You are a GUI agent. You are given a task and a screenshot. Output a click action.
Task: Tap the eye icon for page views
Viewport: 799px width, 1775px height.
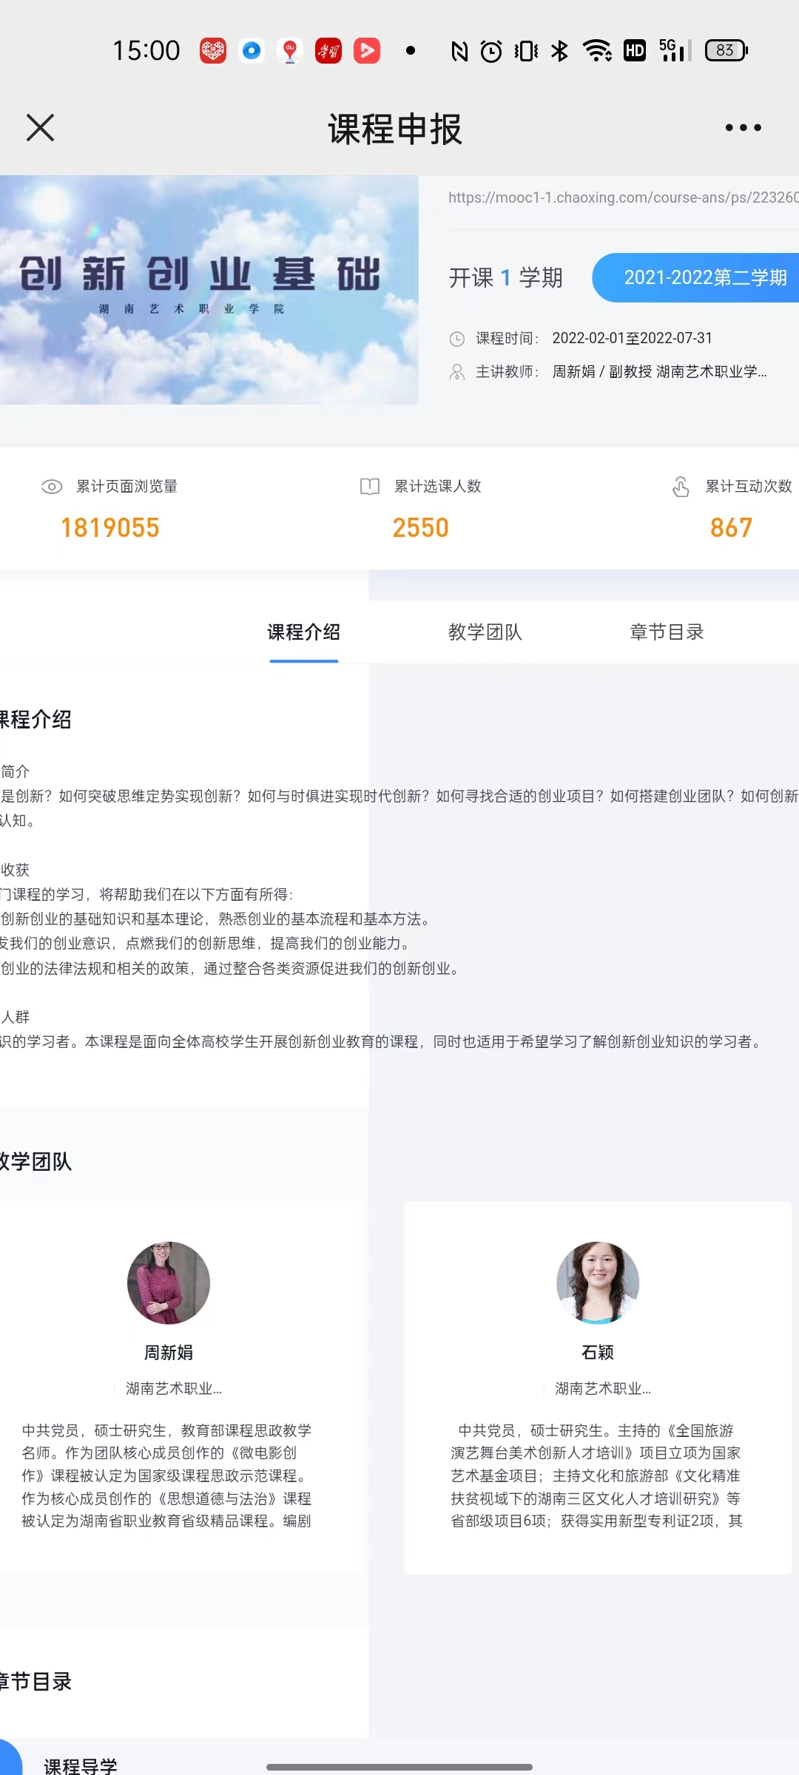click(x=52, y=487)
